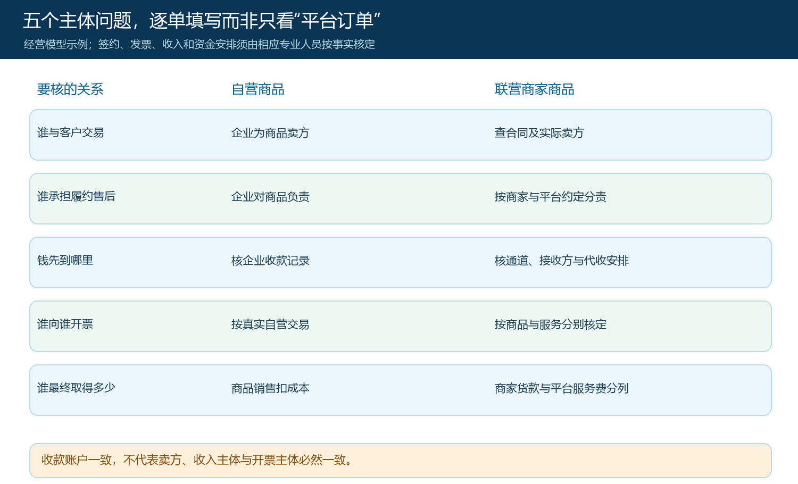Click the cell 按商家与平台约定分责

(x=551, y=197)
